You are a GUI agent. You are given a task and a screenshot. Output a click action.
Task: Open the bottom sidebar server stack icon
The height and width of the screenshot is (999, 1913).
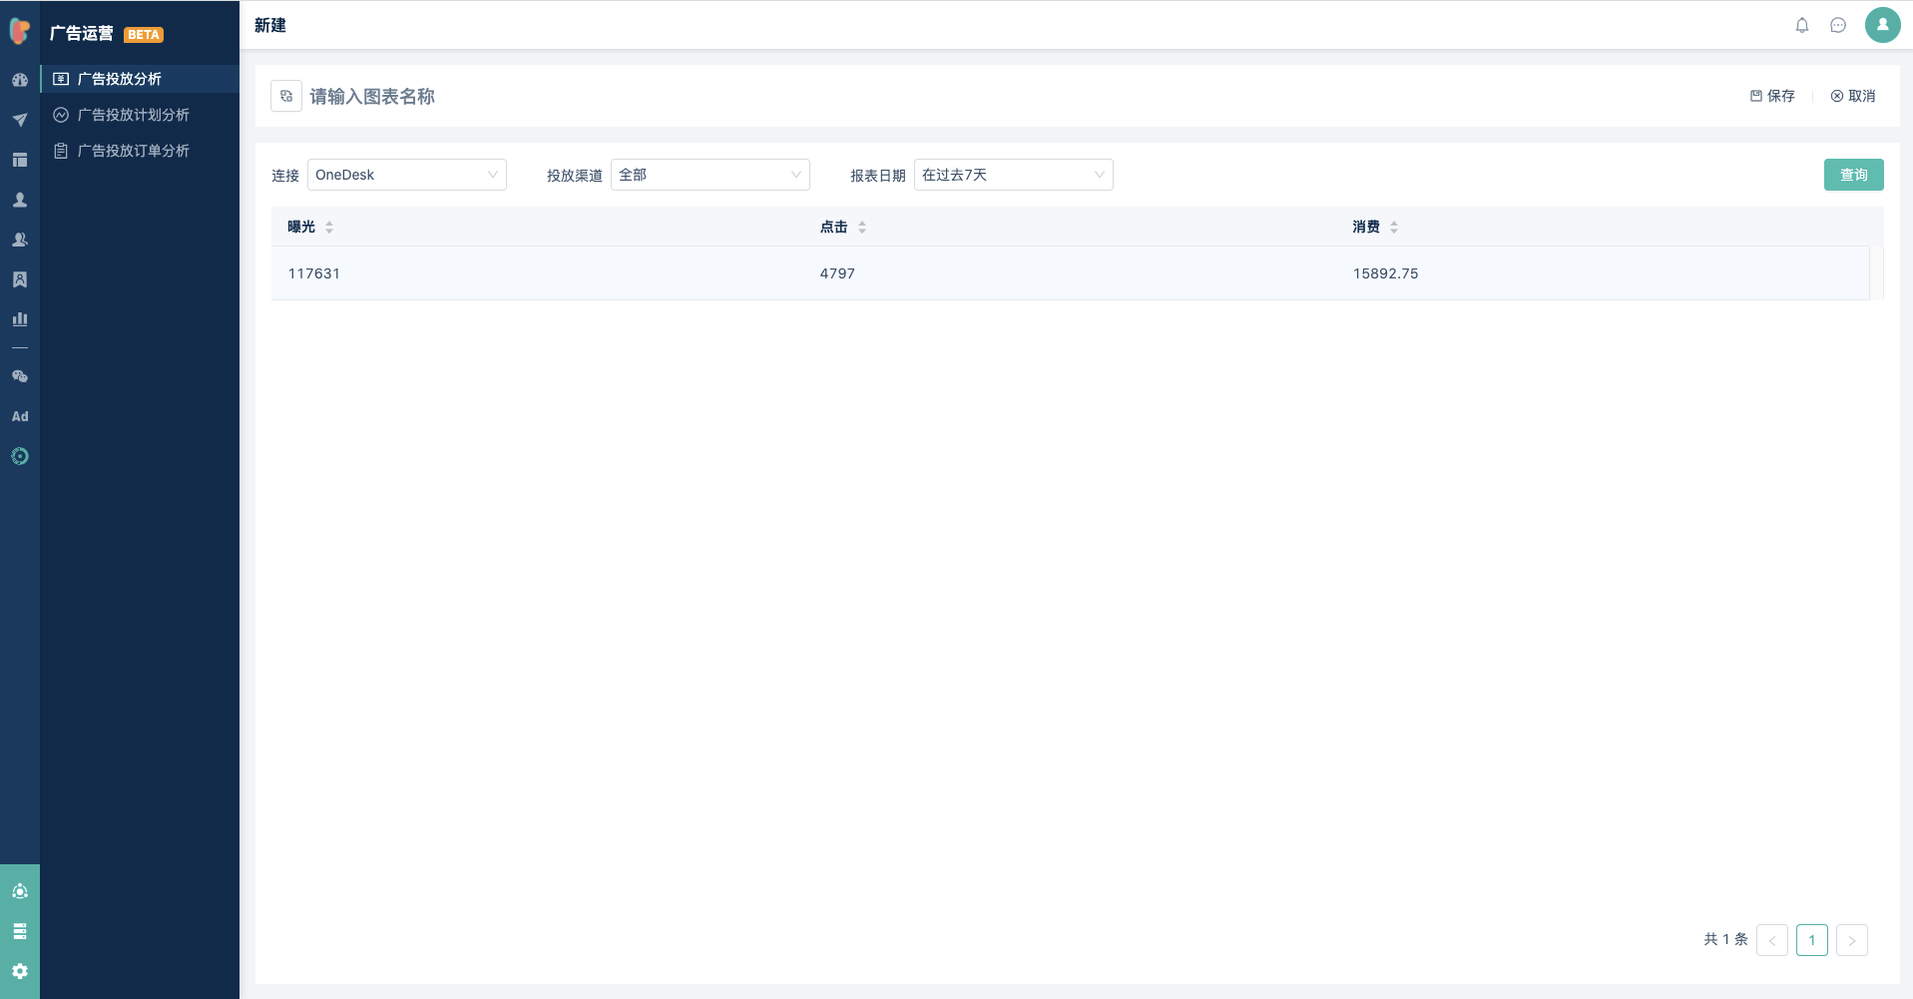pyautogui.click(x=20, y=931)
